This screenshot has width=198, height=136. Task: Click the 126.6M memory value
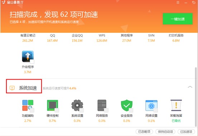click(102, 41)
